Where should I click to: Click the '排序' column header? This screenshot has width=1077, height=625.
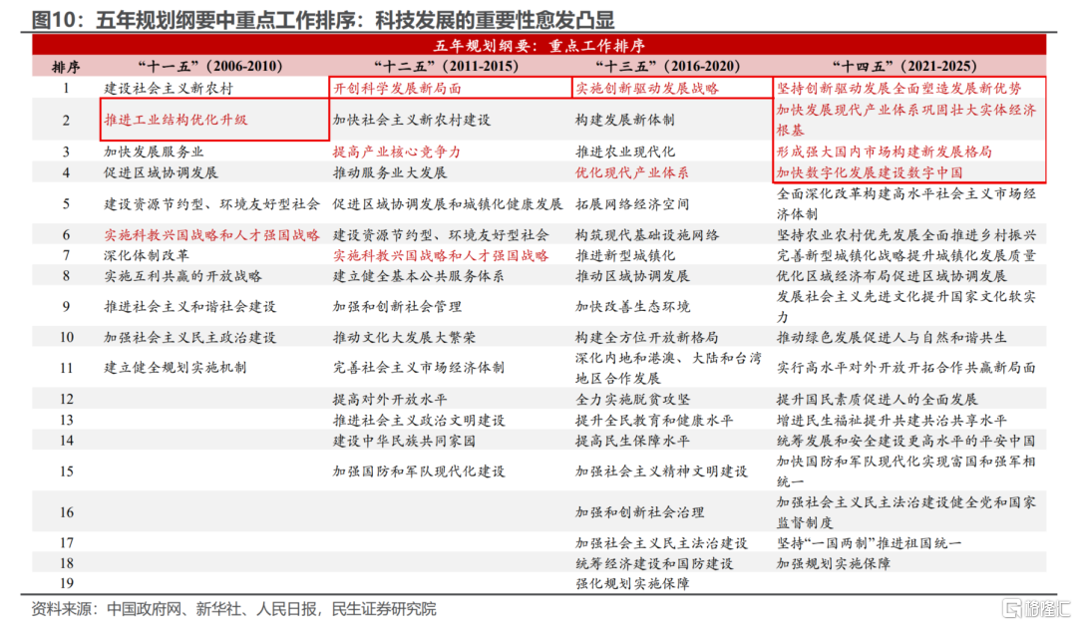[66, 67]
